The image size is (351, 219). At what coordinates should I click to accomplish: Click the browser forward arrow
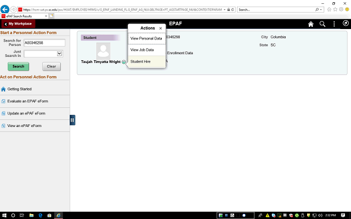tap(13, 10)
